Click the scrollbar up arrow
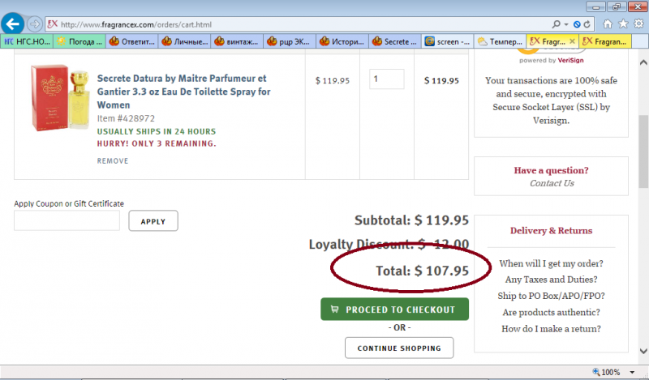 click(x=643, y=62)
